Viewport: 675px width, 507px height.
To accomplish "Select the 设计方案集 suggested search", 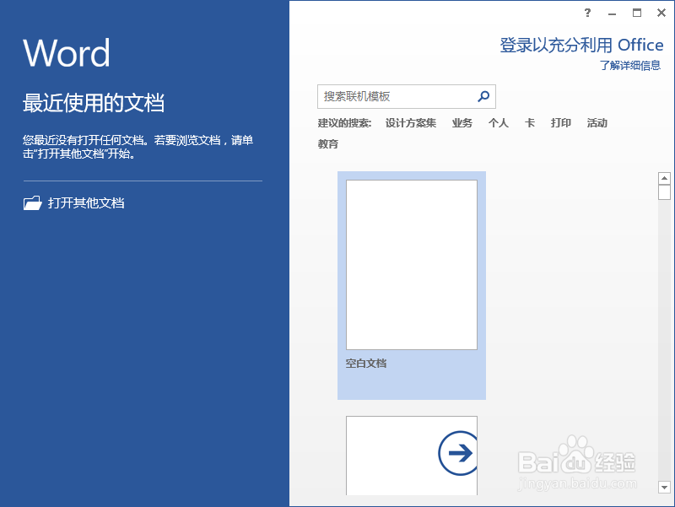I will point(411,123).
